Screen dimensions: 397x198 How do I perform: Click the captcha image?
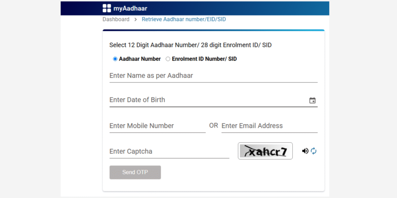tap(265, 151)
